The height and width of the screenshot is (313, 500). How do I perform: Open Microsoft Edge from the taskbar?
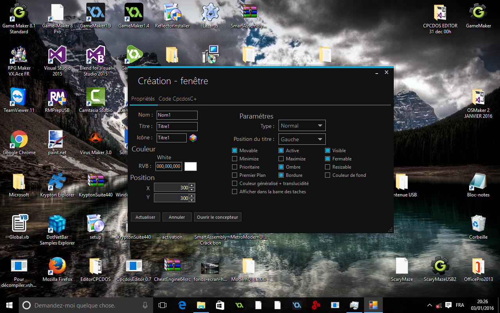click(x=182, y=305)
